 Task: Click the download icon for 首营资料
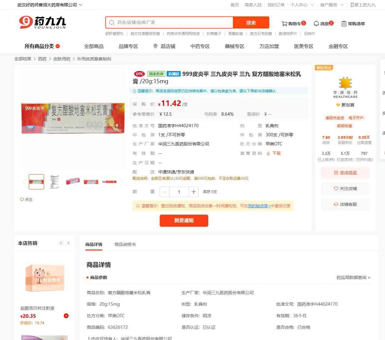tap(268, 153)
